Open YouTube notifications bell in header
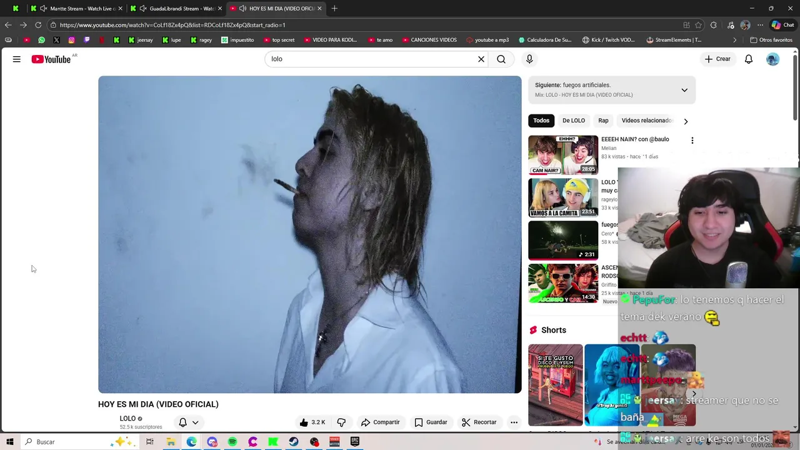 [749, 59]
